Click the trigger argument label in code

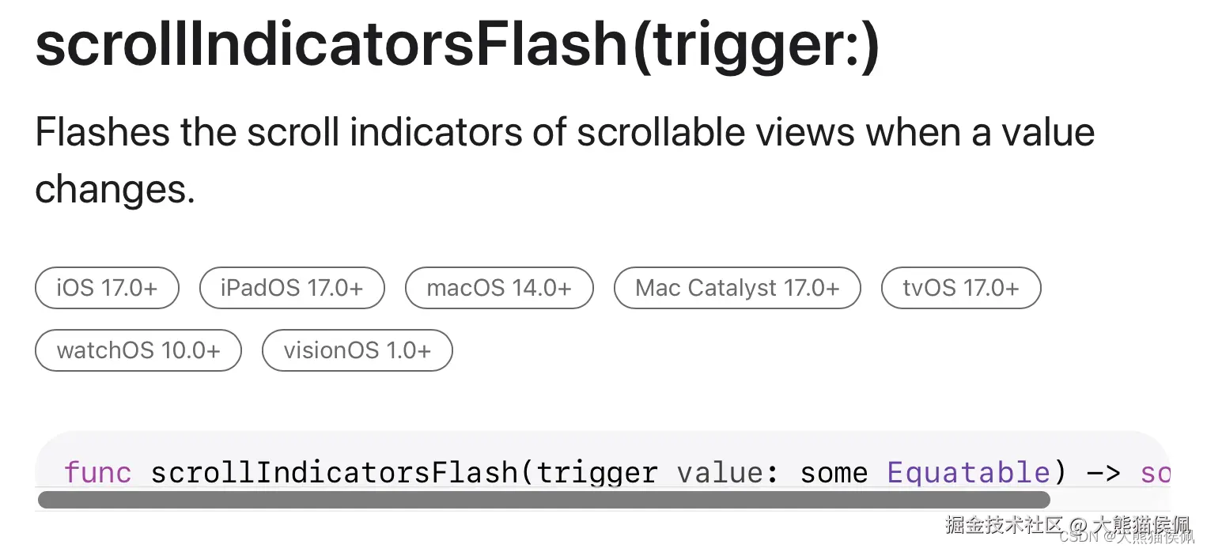click(597, 473)
